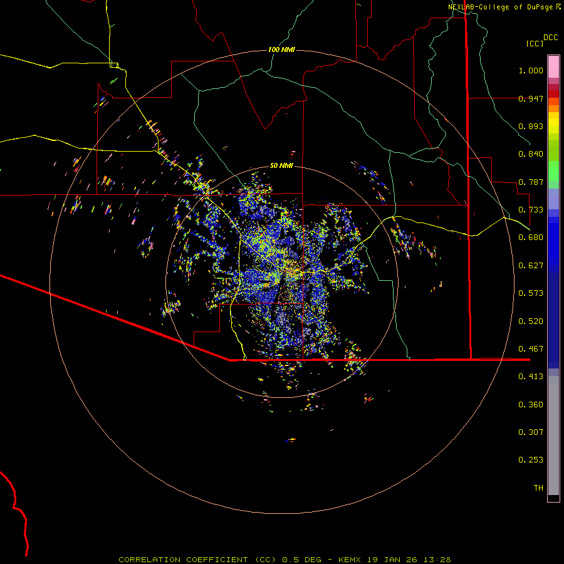Click the 1.000 color scale value

(x=531, y=70)
